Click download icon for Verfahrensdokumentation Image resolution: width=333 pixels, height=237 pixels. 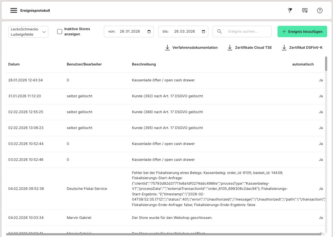167,48
